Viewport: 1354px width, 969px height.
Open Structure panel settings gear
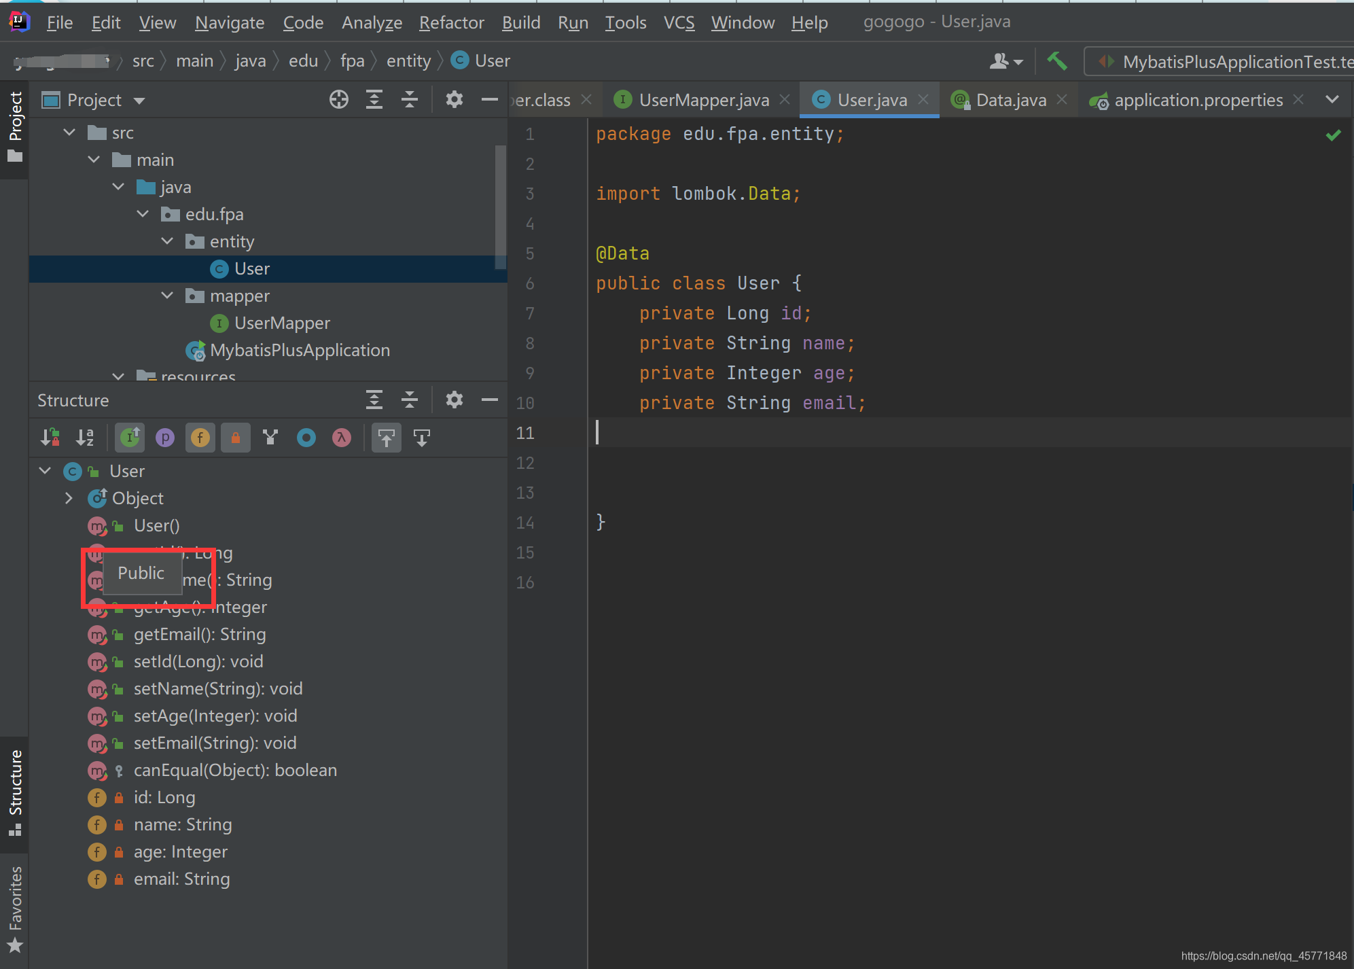pyautogui.click(x=454, y=400)
